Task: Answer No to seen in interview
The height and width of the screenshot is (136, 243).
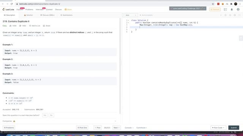Action: 51,115
